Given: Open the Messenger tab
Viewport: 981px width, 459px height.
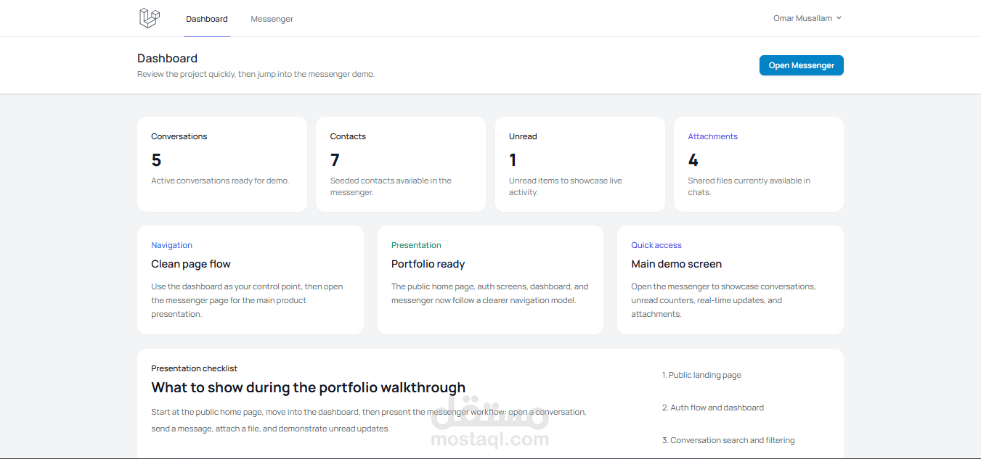Looking at the screenshot, I should point(272,19).
